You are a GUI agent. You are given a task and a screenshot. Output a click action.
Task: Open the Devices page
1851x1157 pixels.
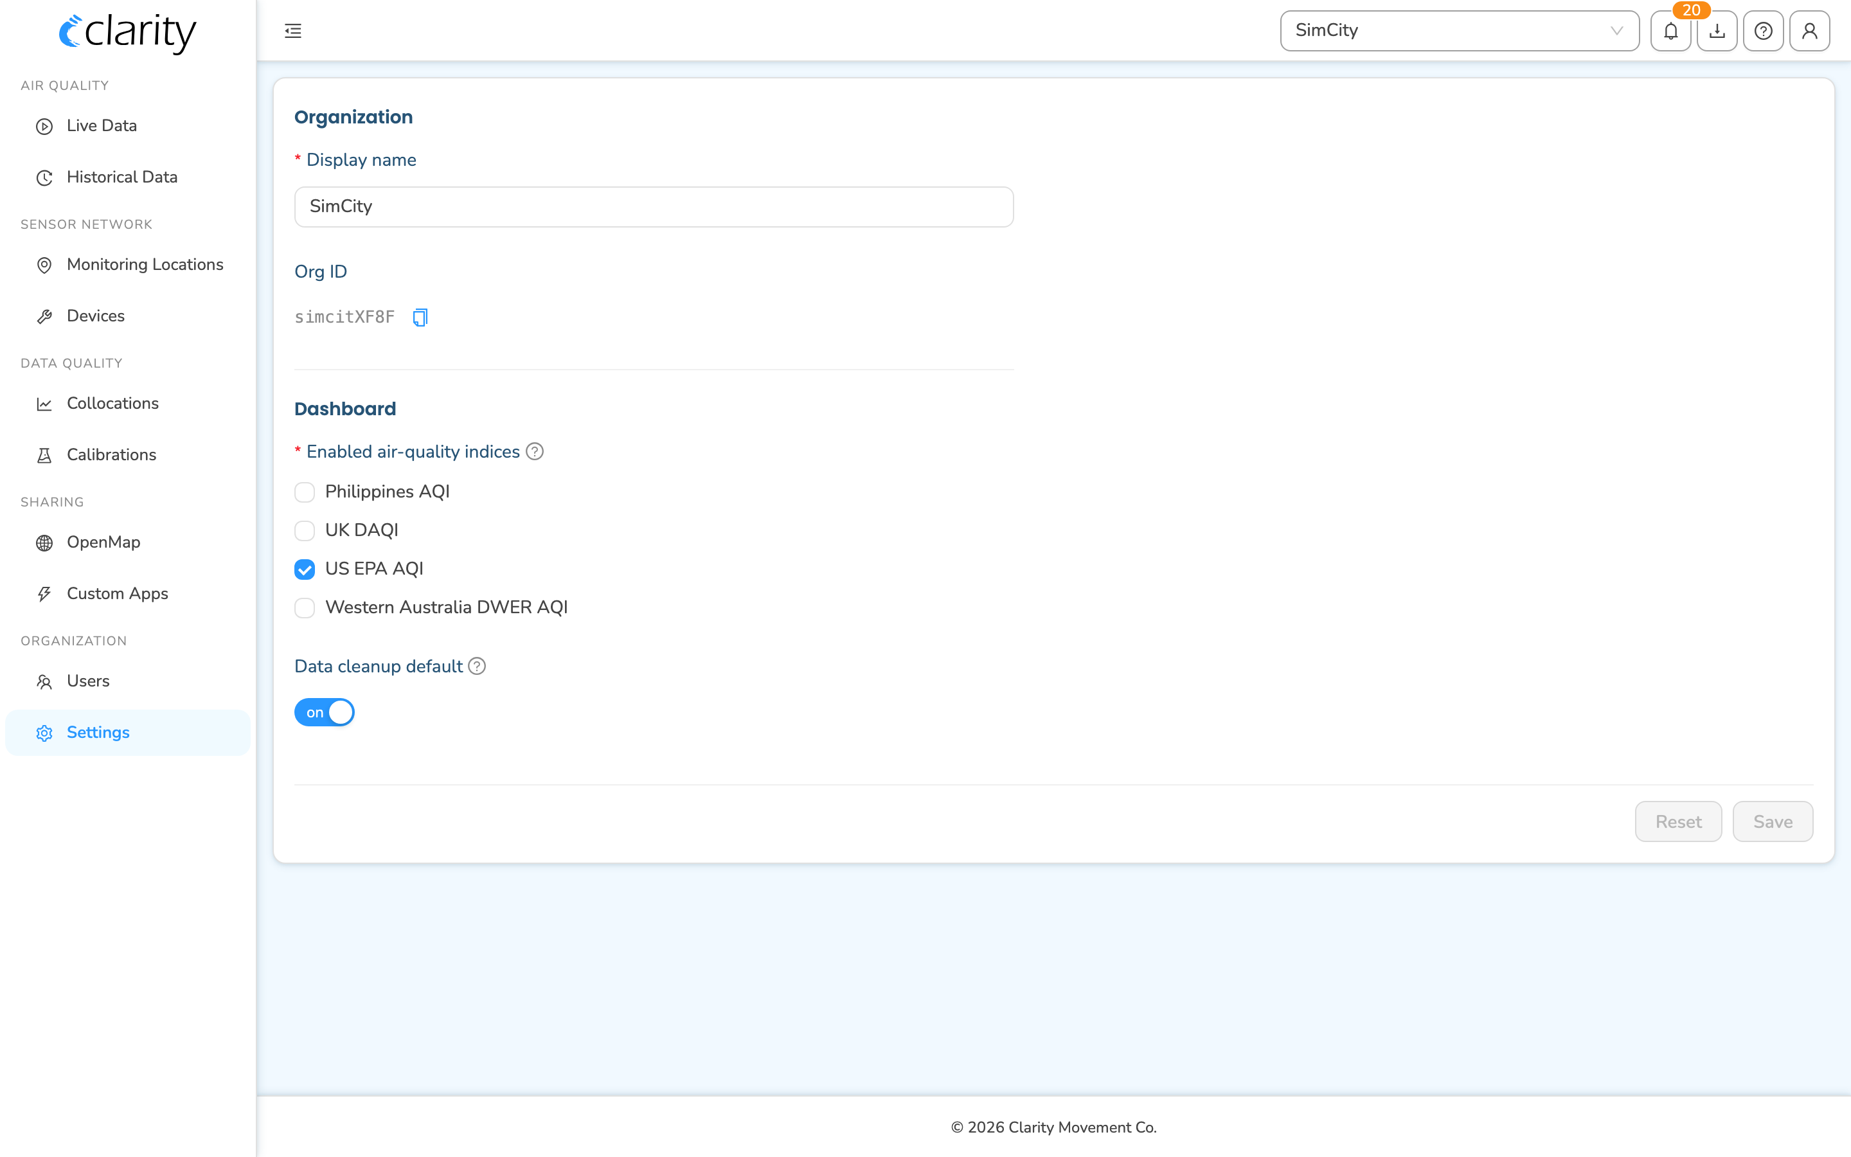click(128, 315)
